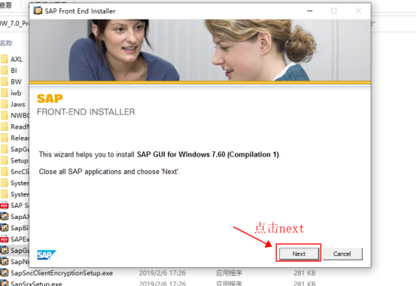
Task: Minimize the SAP Front End Installer window
Action: coord(310,11)
